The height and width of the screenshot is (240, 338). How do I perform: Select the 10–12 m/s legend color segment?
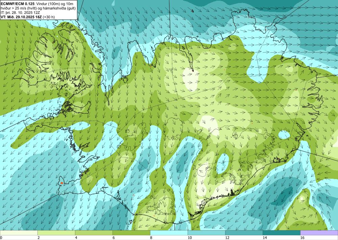point(206,233)
